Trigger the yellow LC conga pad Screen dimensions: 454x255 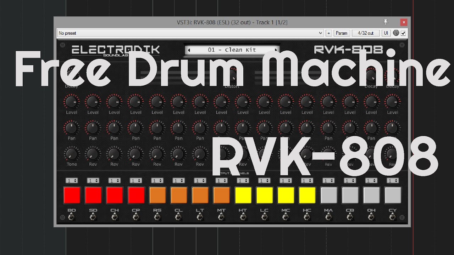click(264, 195)
